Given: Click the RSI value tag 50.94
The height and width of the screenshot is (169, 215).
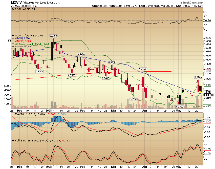Looking at the screenshot, I should [x=207, y=20].
